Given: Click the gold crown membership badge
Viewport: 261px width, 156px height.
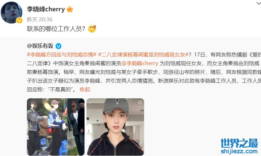Looking at the screenshot, I should (x=70, y=9).
